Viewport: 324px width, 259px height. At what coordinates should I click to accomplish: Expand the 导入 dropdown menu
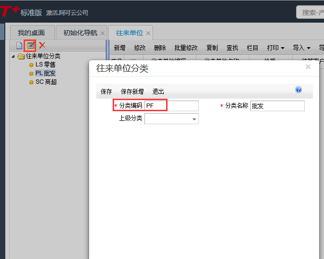point(301,48)
